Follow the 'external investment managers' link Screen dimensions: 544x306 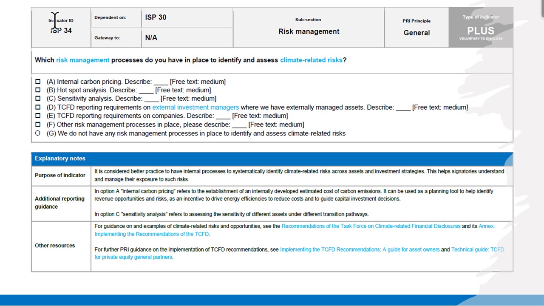tap(195, 108)
